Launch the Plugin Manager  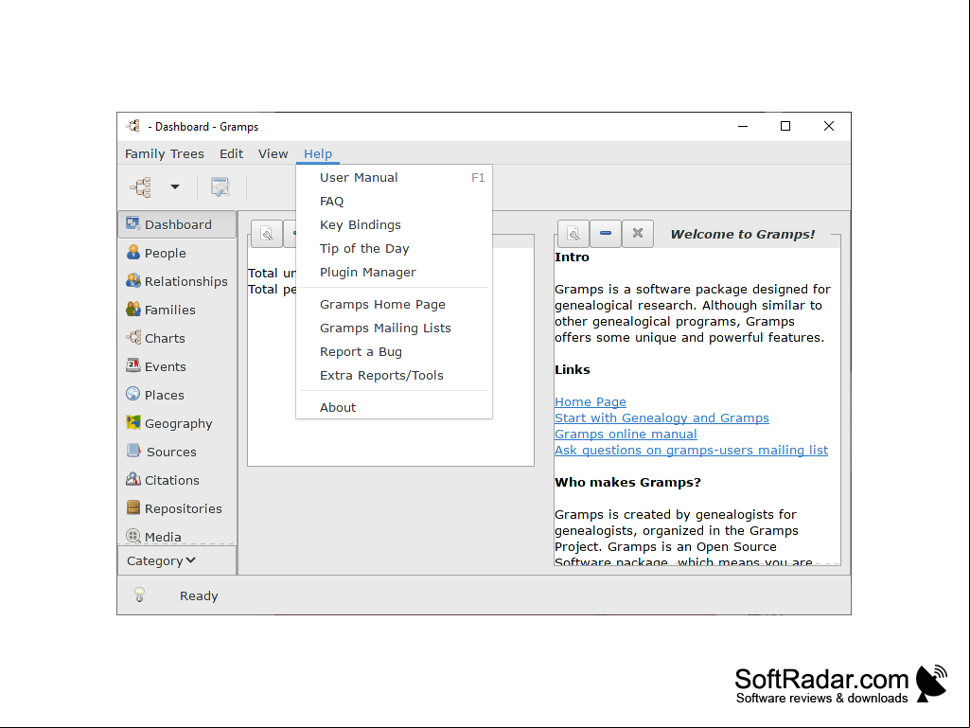click(394, 273)
